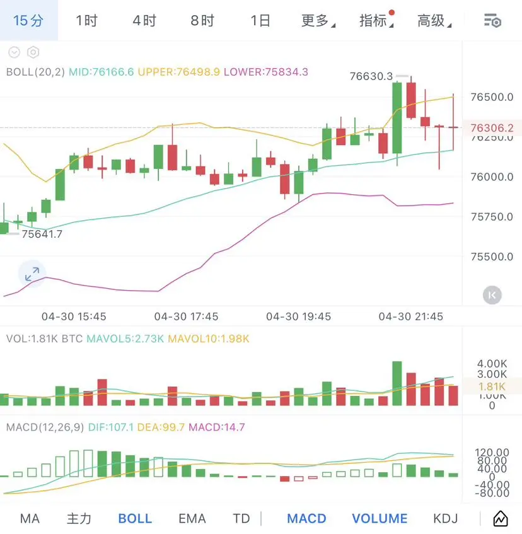Toggle the BOLL indicator off
The image size is (522, 534).
coord(135,519)
